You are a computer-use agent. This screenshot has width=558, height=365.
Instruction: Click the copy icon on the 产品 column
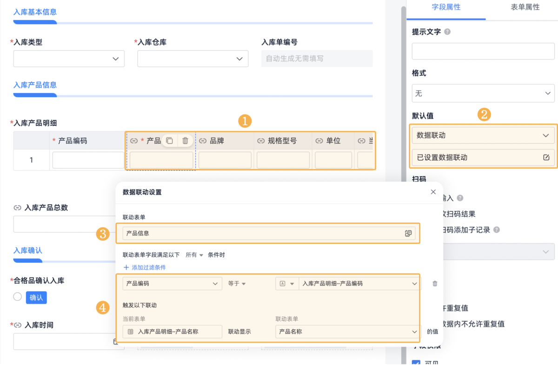(169, 140)
